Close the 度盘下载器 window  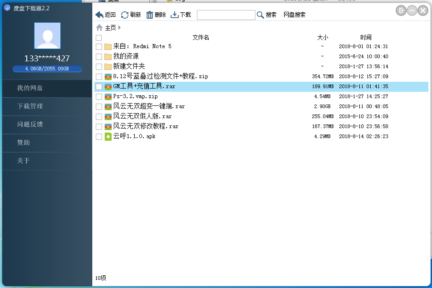coord(422,11)
